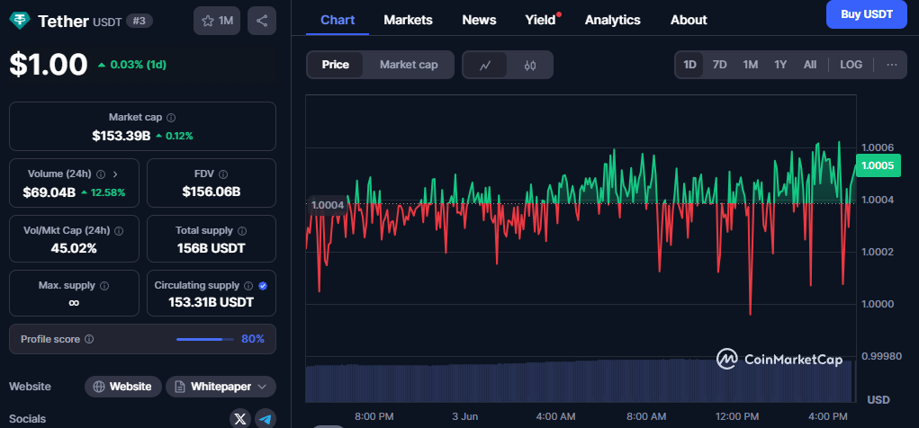Expand the Whitepaper dropdown
The width and height of the screenshot is (919, 428).
click(x=221, y=387)
